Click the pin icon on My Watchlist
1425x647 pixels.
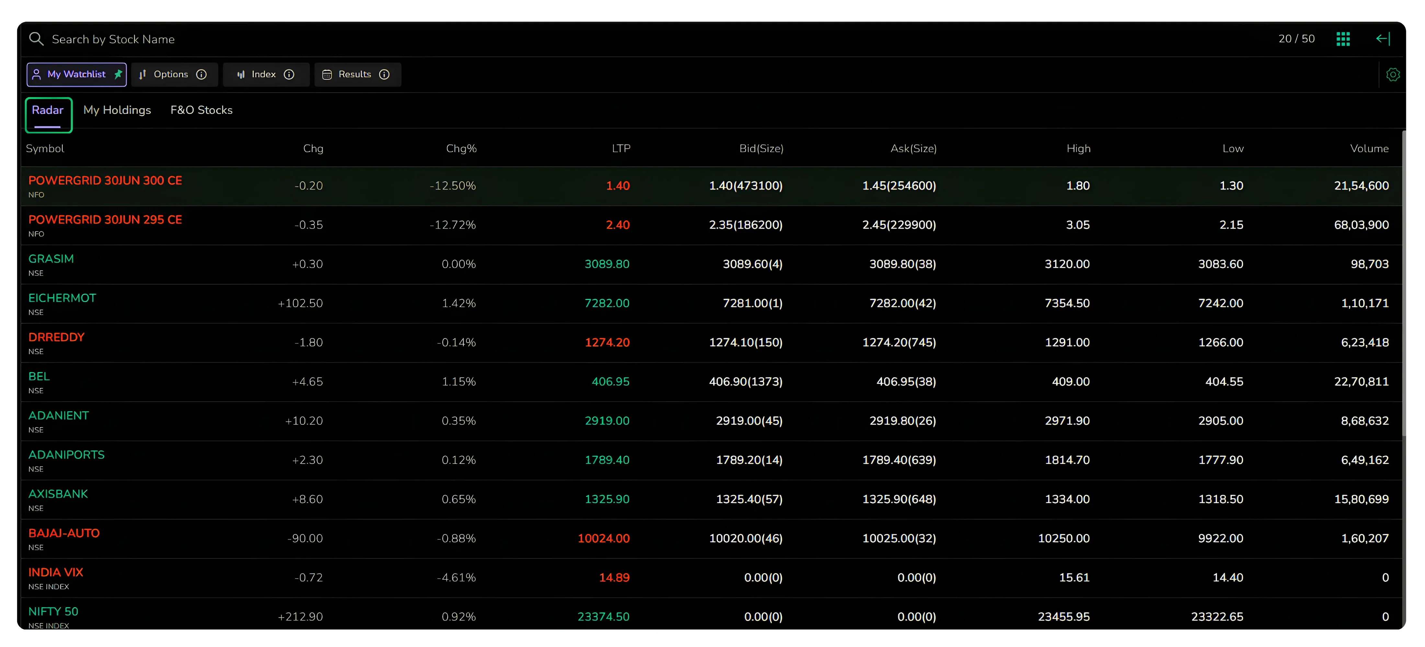118,74
